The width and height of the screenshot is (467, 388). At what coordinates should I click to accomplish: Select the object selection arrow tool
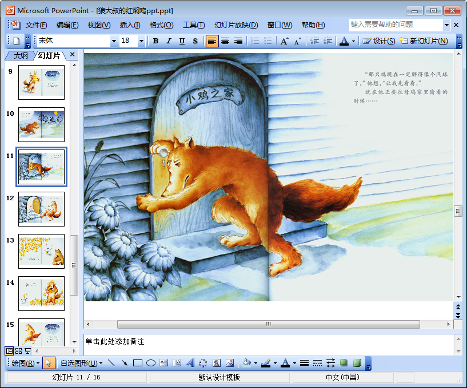point(49,363)
